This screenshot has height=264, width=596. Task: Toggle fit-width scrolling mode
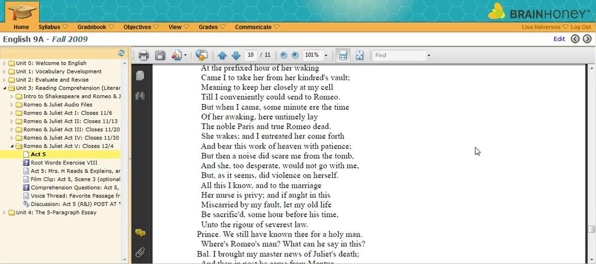(x=342, y=55)
